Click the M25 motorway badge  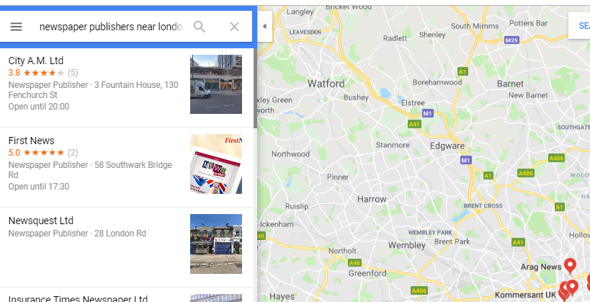[511, 40]
